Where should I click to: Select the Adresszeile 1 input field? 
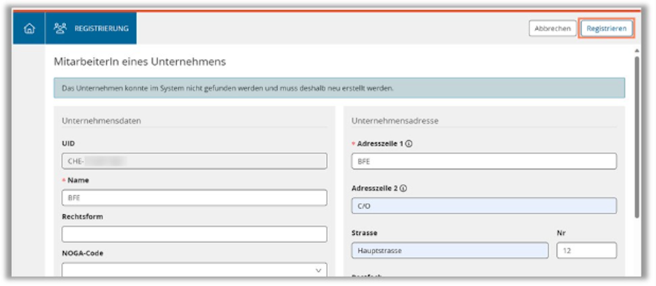tap(484, 161)
